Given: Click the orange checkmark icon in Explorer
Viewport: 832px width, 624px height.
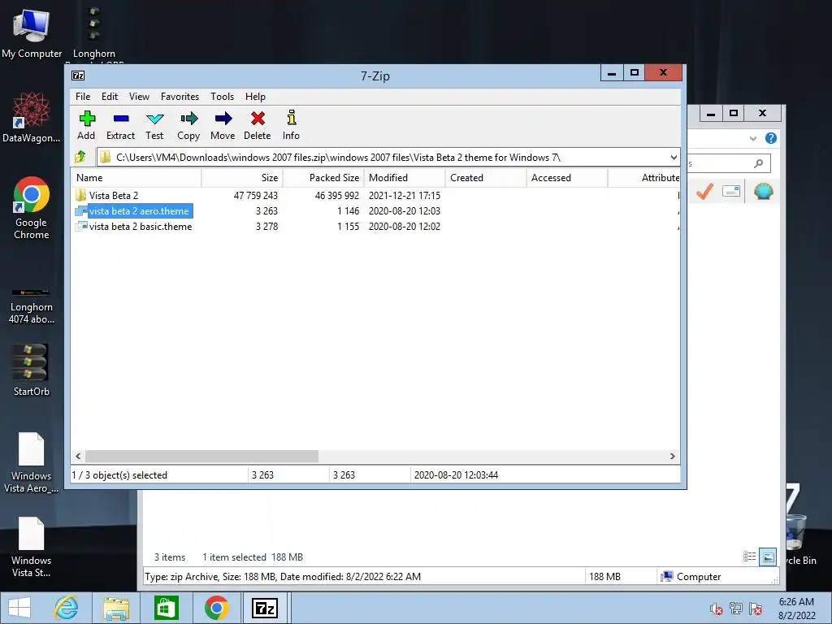Looking at the screenshot, I should coord(704,191).
